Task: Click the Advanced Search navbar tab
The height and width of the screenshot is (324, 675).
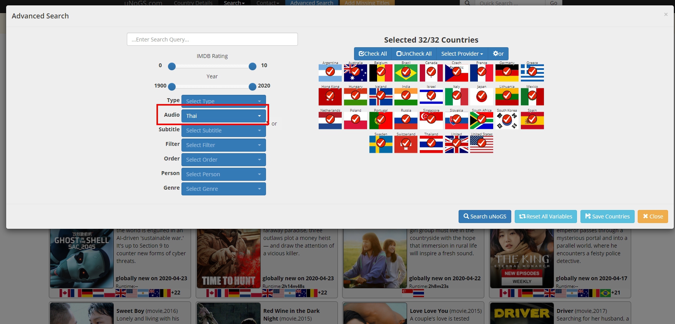Action: pyautogui.click(x=312, y=3)
